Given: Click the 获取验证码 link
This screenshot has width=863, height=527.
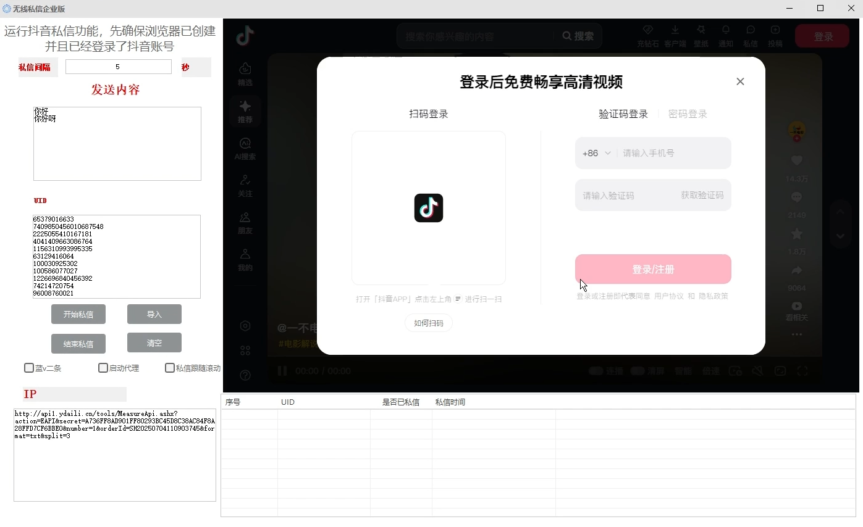Looking at the screenshot, I should tap(702, 195).
